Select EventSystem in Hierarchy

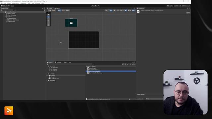[11, 21]
